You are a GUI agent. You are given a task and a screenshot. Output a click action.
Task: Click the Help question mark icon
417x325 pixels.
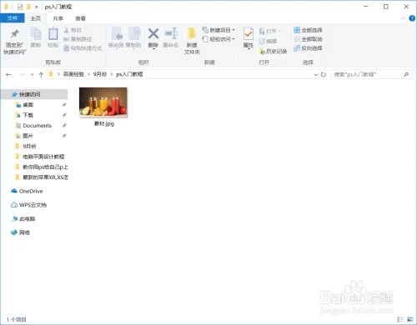point(412,18)
